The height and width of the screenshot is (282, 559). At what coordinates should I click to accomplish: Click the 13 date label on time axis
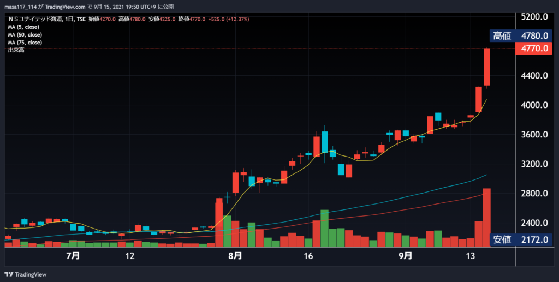(x=471, y=256)
